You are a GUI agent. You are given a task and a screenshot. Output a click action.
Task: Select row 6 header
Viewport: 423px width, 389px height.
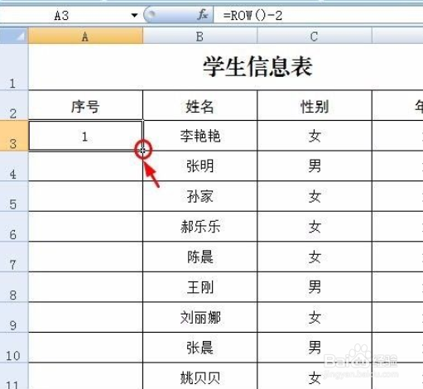tap(14, 227)
